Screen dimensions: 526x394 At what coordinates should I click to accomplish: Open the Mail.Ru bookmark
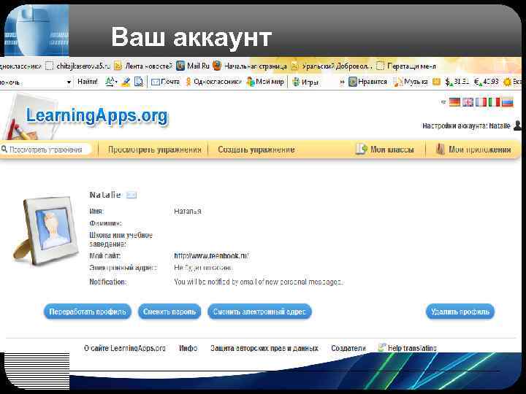pos(193,66)
